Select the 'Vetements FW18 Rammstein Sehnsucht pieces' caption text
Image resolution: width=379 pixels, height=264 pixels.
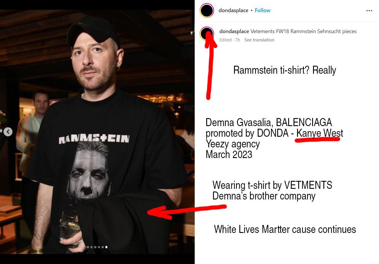(x=304, y=31)
